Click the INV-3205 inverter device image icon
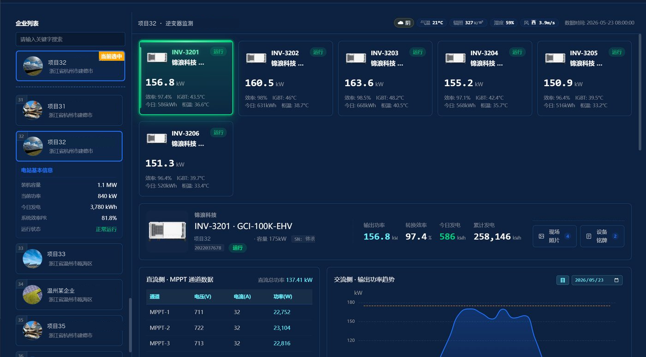The height and width of the screenshot is (357, 646). [x=555, y=58]
